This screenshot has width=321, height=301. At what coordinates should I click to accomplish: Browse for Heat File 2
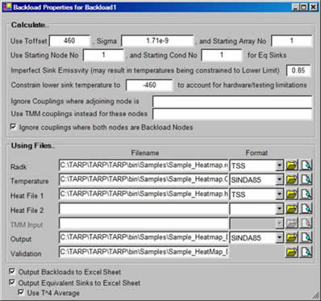click(x=292, y=208)
